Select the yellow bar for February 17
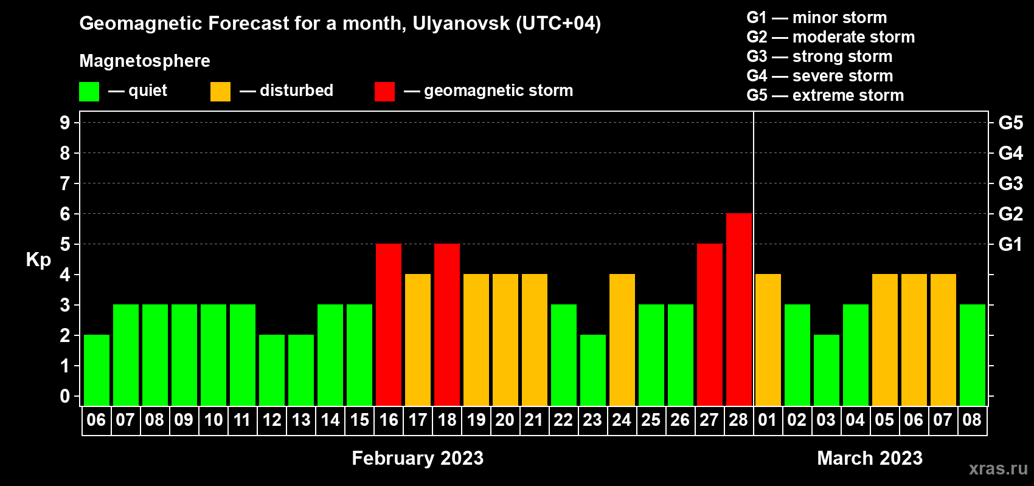This screenshot has height=486, width=1034. (x=418, y=340)
